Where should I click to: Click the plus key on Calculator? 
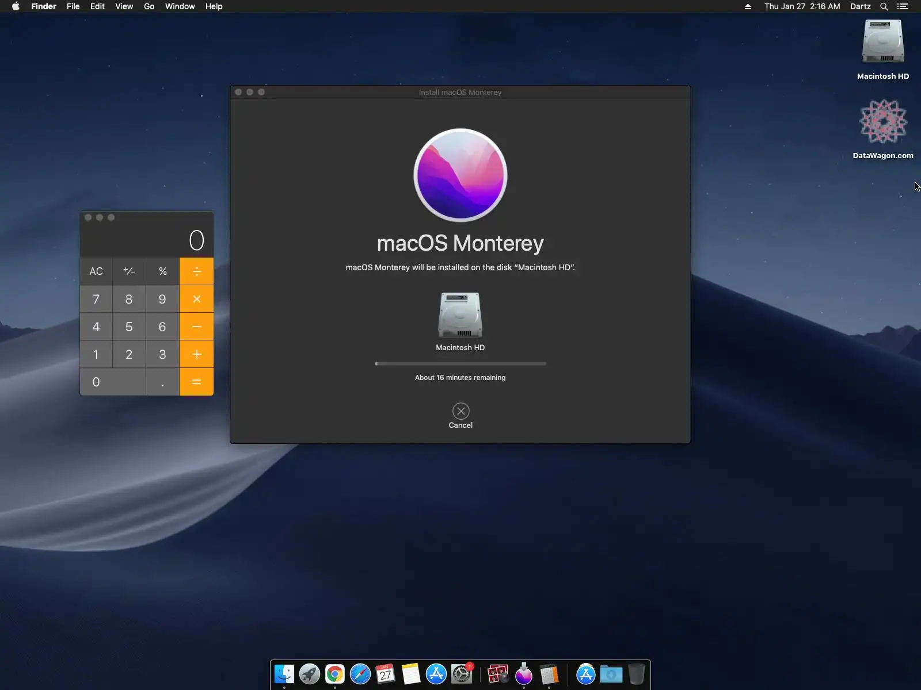point(196,354)
